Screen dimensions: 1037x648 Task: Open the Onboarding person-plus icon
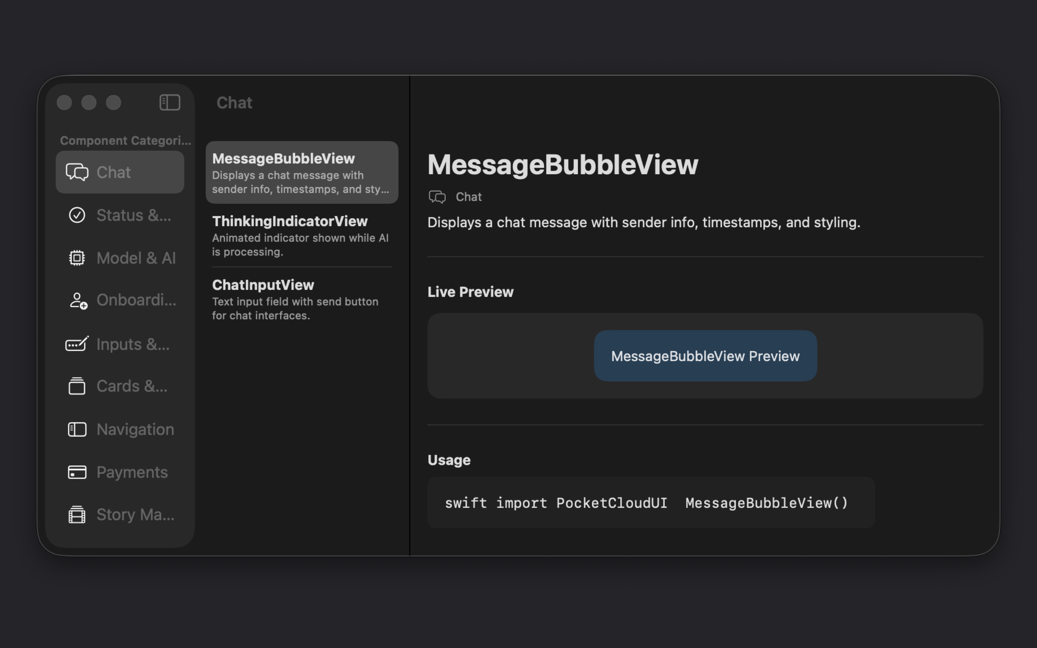pyautogui.click(x=78, y=301)
